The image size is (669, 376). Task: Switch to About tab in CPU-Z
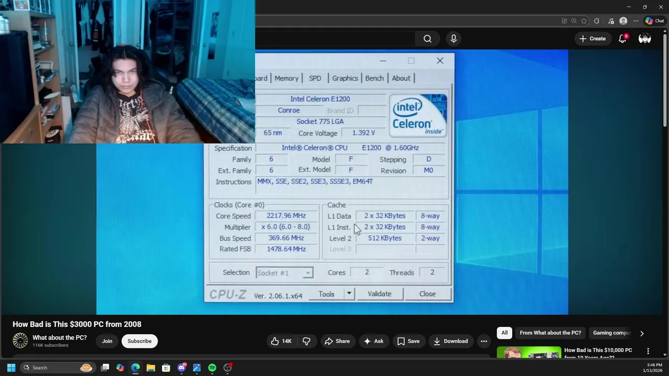401,78
